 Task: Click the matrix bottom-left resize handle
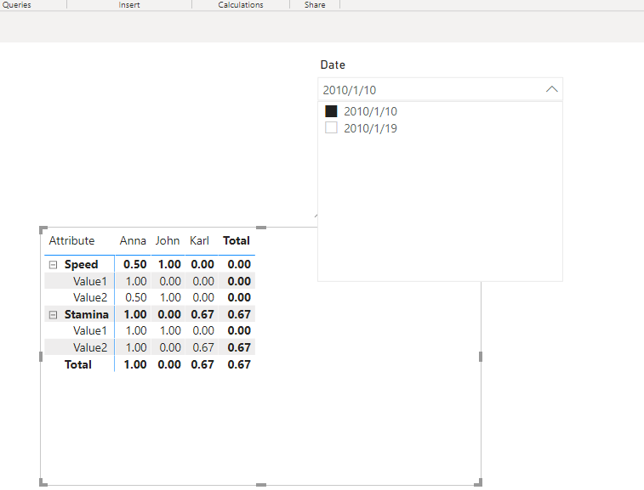pos(43,482)
